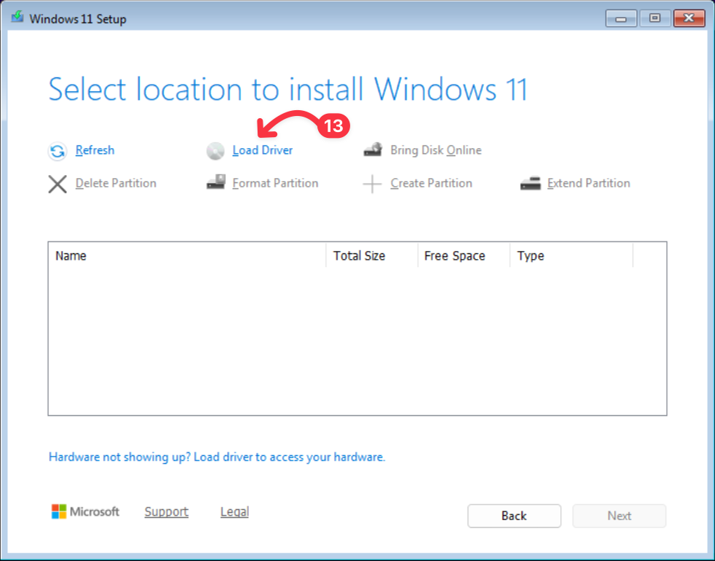
Task: Sort by the Total Size column header
Action: (371, 256)
